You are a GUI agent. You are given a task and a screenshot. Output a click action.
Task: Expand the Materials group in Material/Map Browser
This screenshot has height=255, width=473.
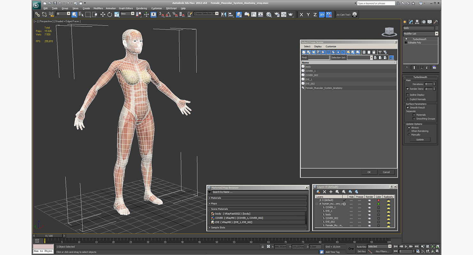coord(257,198)
